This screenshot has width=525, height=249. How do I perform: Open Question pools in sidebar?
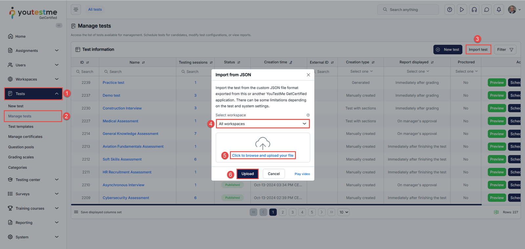[21, 147]
